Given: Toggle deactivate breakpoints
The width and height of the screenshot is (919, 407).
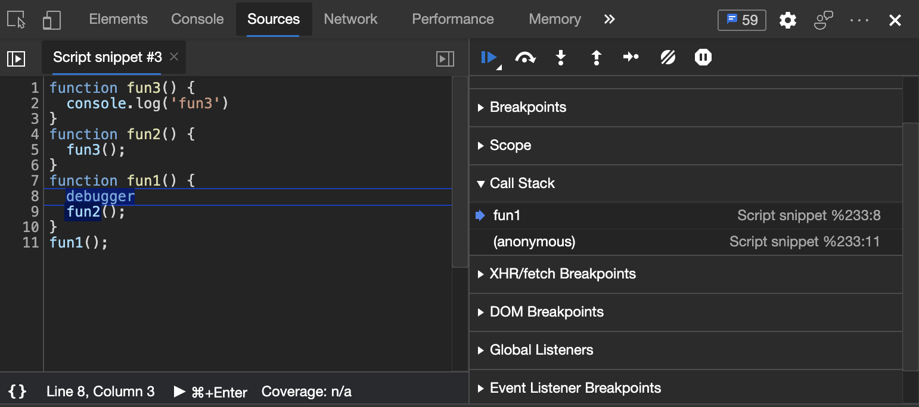Looking at the screenshot, I should pyautogui.click(x=667, y=58).
